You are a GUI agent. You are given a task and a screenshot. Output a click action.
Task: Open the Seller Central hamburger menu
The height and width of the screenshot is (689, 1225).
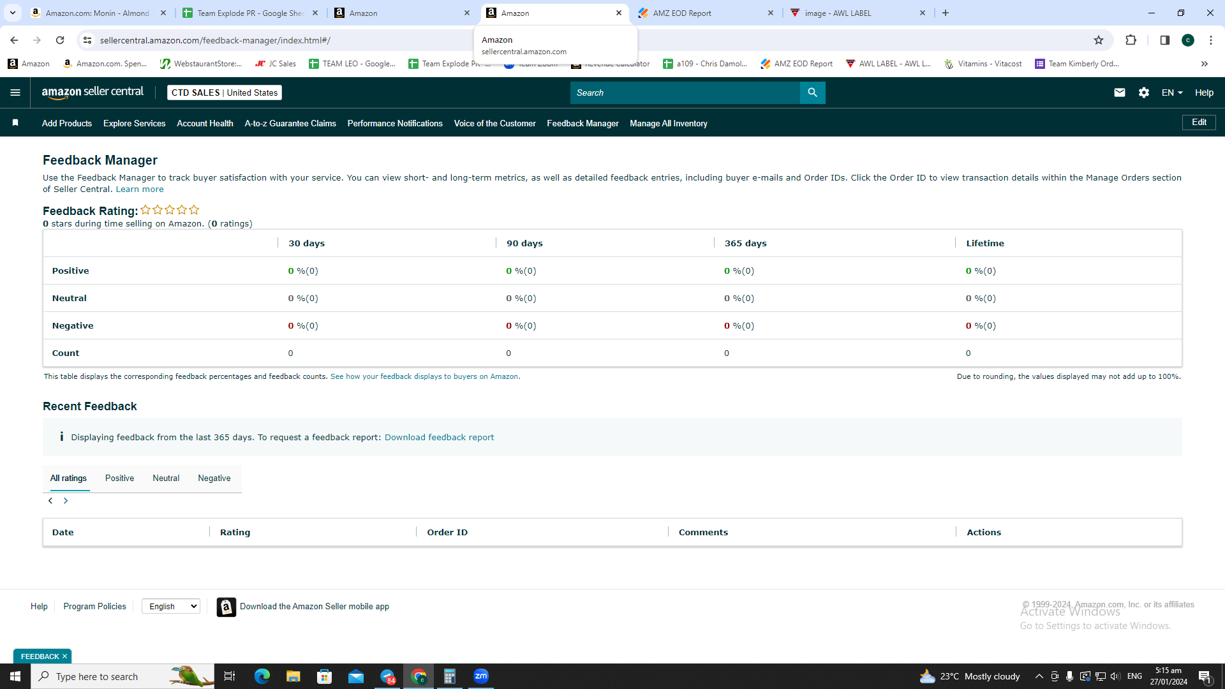15,93
